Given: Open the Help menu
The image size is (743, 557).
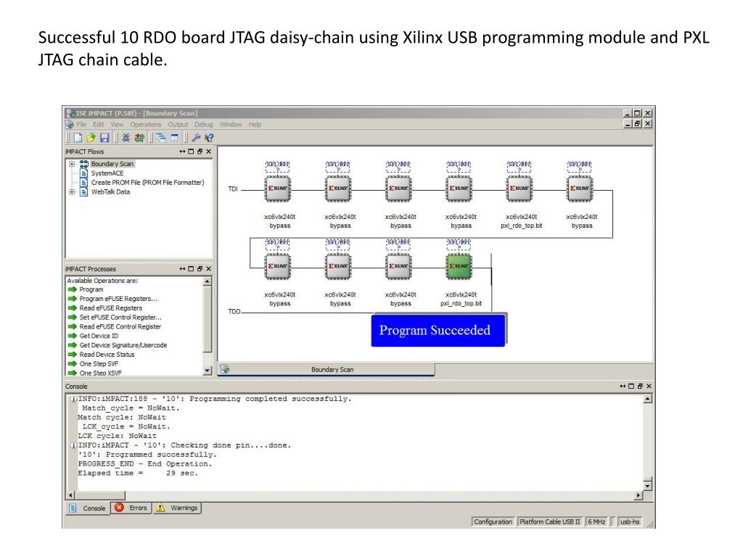Looking at the screenshot, I should point(255,125).
